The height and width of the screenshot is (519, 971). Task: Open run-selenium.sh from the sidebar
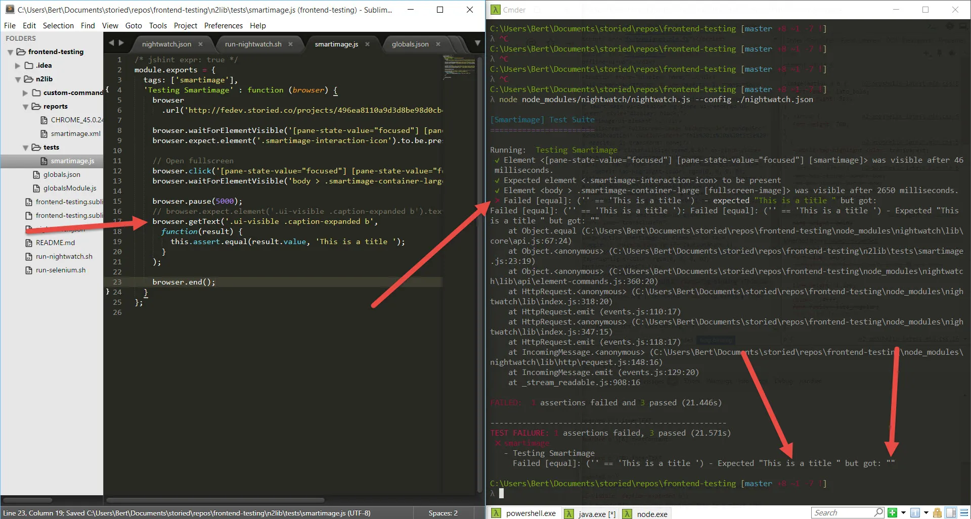coord(61,270)
